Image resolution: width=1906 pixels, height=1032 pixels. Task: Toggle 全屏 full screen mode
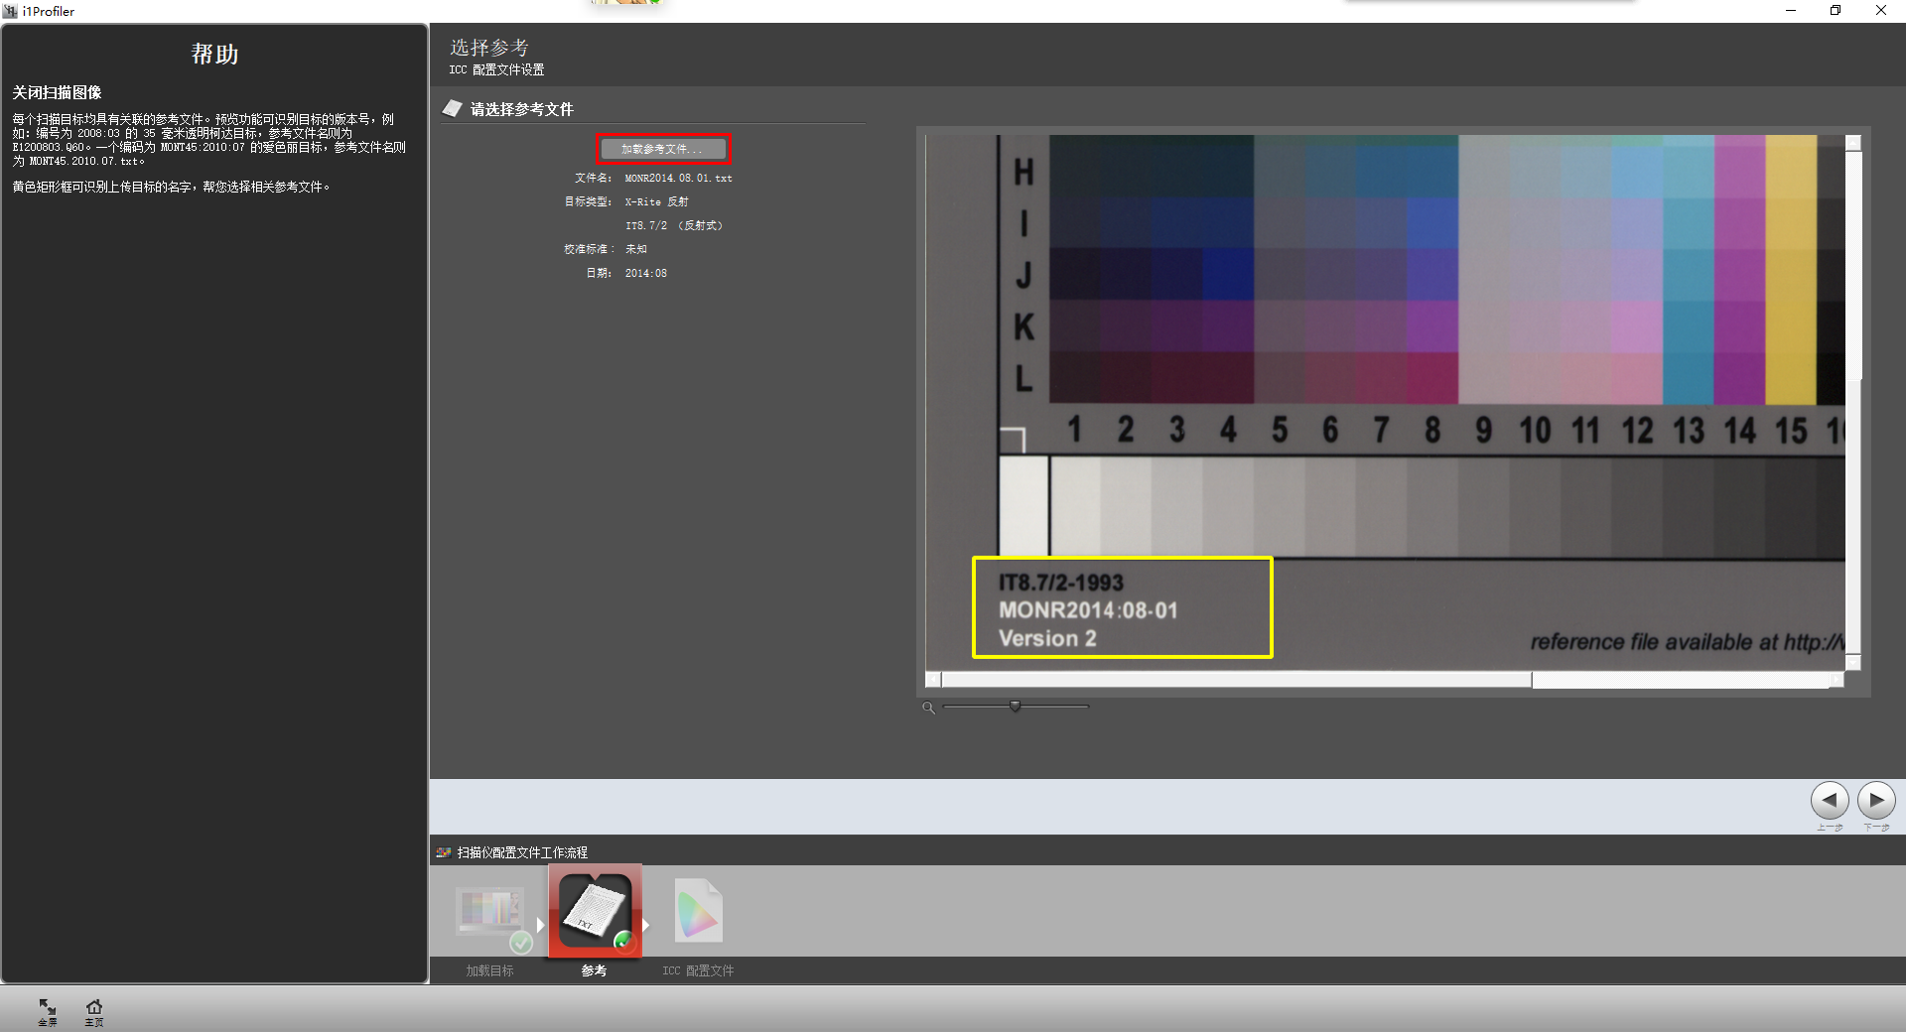point(48,1010)
